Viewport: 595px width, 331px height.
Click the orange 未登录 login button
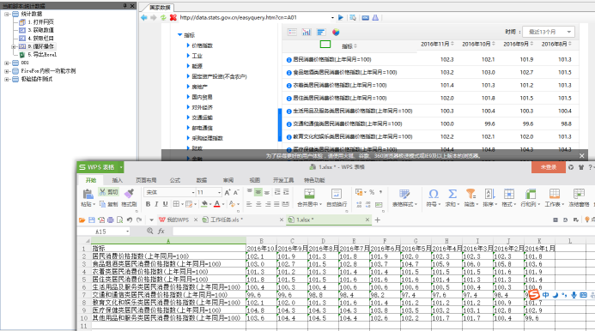pos(549,167)
